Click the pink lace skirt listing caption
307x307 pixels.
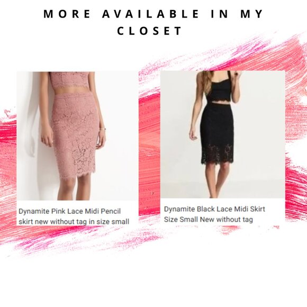[x=74, y=216]
